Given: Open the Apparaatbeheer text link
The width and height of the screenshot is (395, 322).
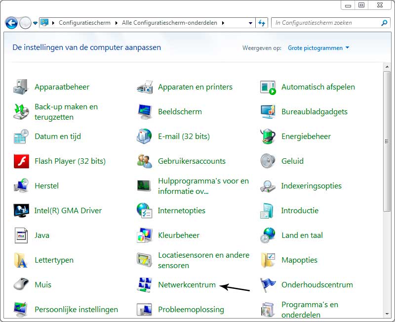Looking at the screenshot, I should [x=62, y=87].
